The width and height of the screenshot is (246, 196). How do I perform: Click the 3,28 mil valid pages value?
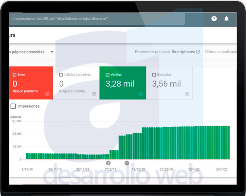120,84
